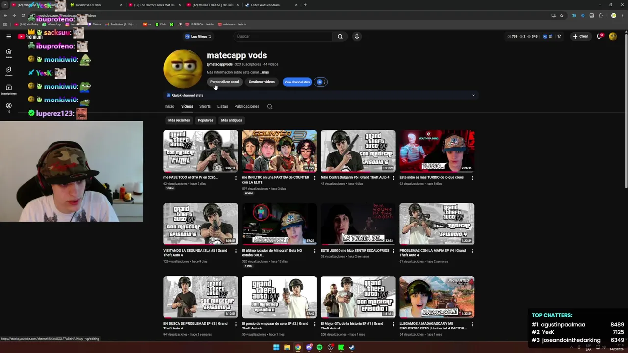Image resolution: width=628 pixels, height=353 pixels.
Task: Open the Counter Strike video thumbnail
Action: [x=279, y=151]
